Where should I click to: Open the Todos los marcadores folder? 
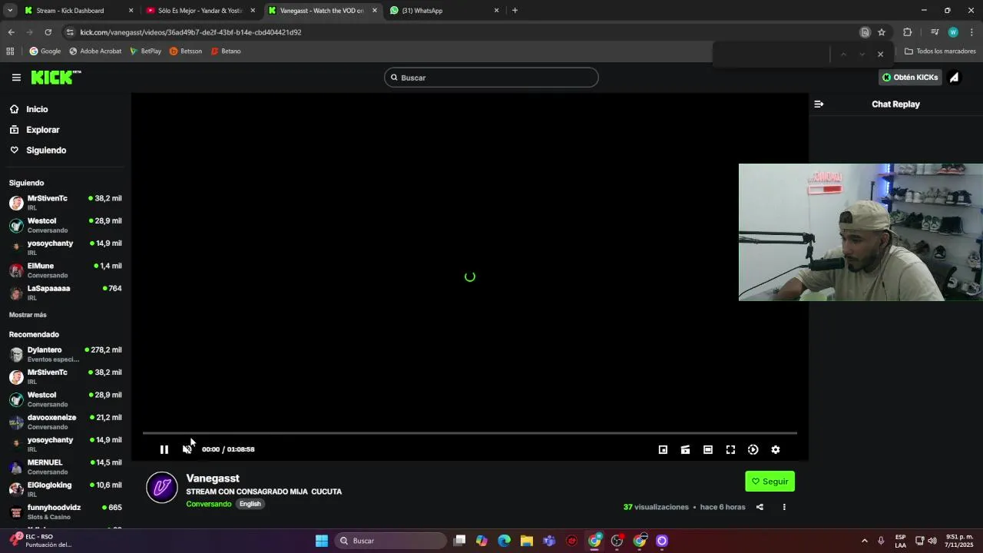940,51
